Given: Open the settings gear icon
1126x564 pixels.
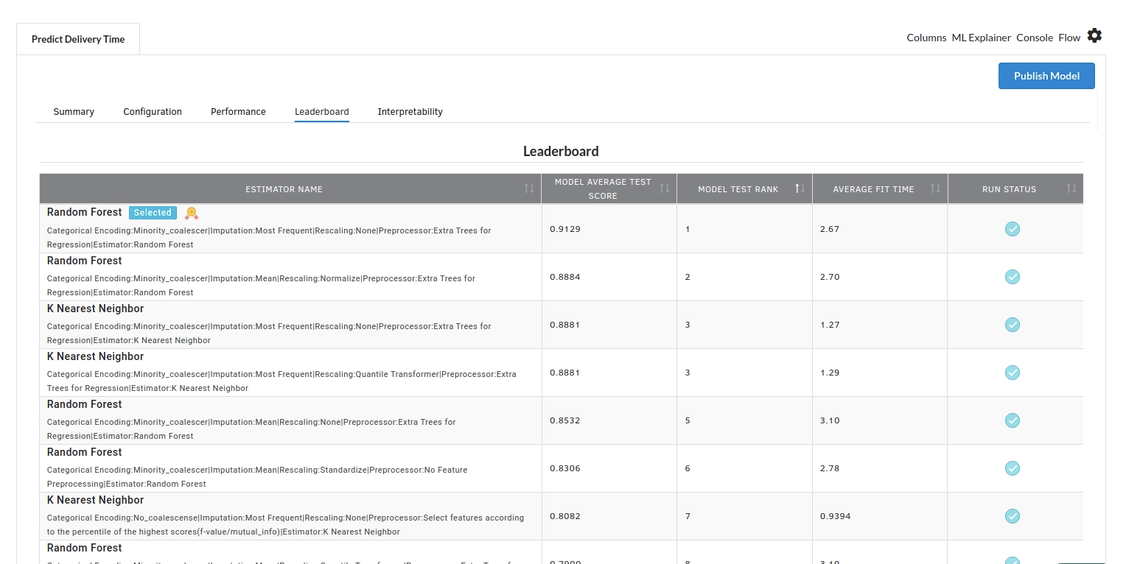Looking at the screenshot, I should click(x=1095, y=35).
